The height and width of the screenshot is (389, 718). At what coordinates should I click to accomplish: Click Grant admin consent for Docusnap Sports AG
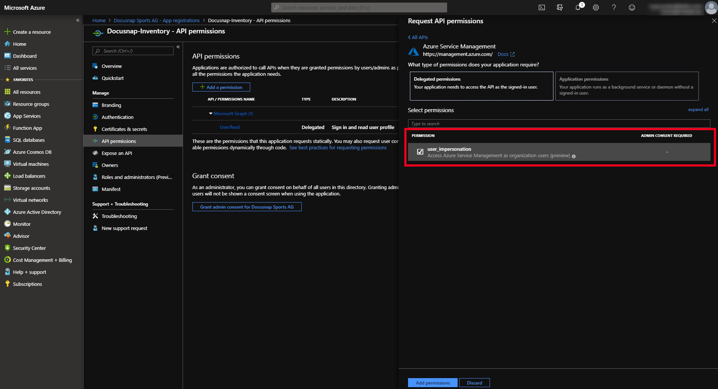click(247, 207)
